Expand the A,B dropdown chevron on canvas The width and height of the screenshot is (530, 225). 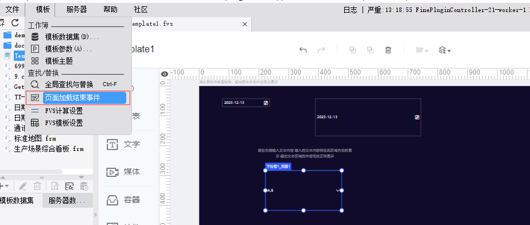pos(337,191)
